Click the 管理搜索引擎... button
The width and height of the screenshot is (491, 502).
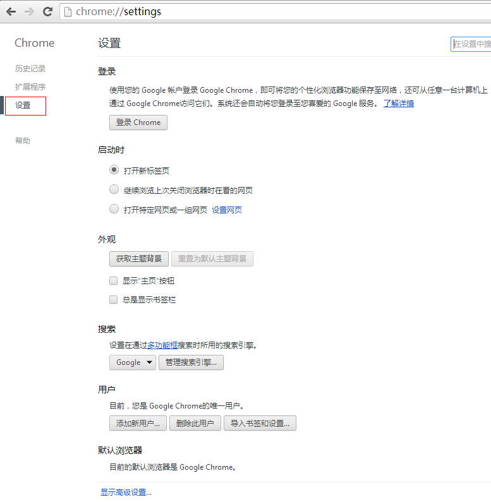[191, 362]
